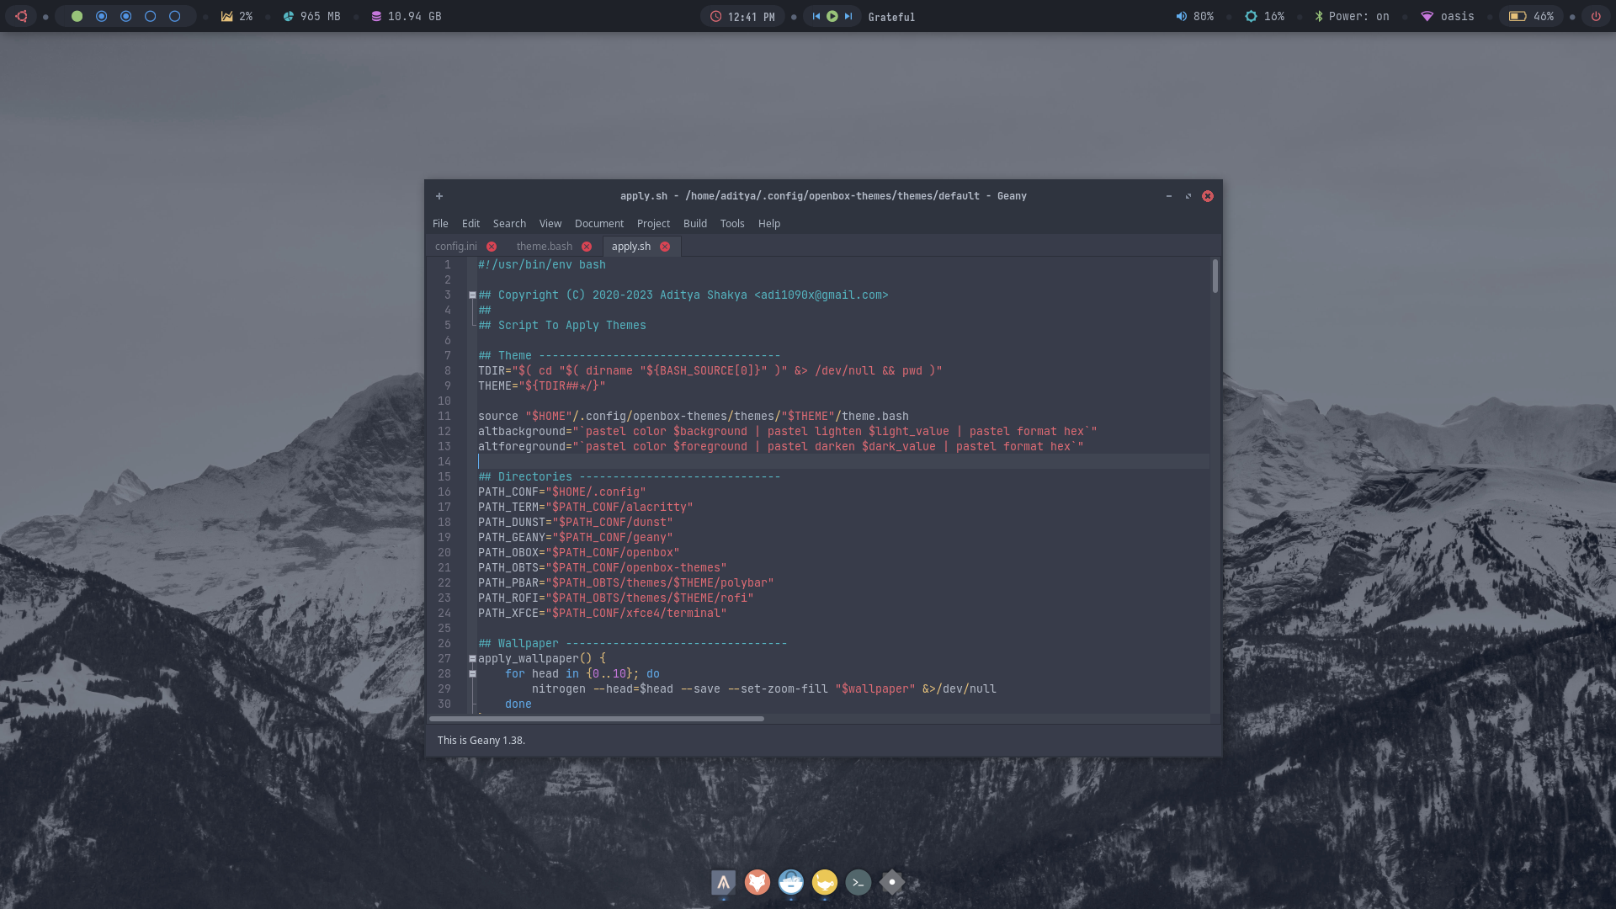Click the Ubuntu launcher icon in polybar
This screenshot has height=909, width=1616.
pos(21,16)
